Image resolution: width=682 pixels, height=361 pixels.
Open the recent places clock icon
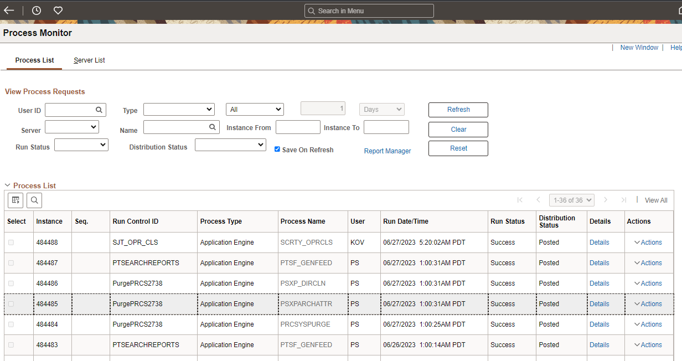[x=36, y=10]
